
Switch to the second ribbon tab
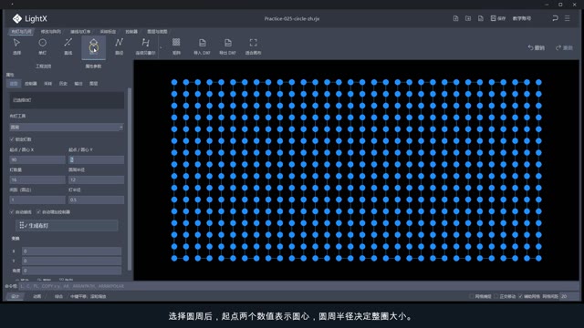tap(51, 32)
